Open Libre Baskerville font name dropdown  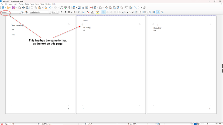(x=50, y=12)
